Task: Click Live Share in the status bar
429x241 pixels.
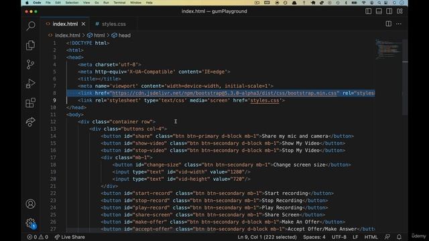Action: 70,237
